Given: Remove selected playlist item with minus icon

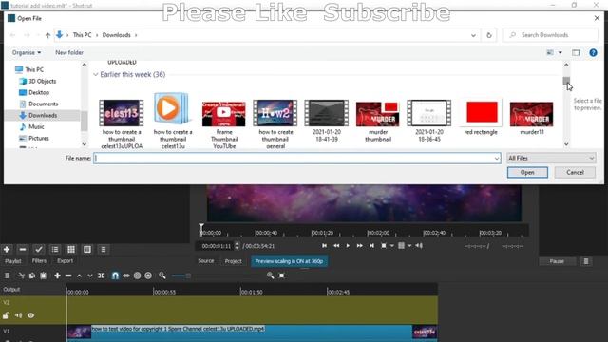Looking at the screenshot, I should click(x=23, y=249).
